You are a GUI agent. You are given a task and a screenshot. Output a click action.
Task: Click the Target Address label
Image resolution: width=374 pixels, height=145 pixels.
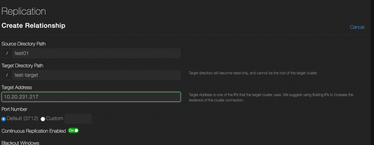pos(17,87)
